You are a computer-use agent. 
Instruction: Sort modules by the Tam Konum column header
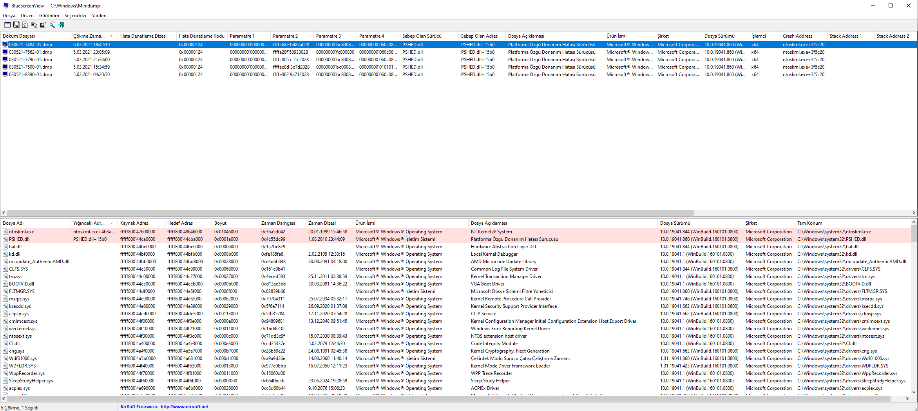pyautogui.click(x=853, y=223)
